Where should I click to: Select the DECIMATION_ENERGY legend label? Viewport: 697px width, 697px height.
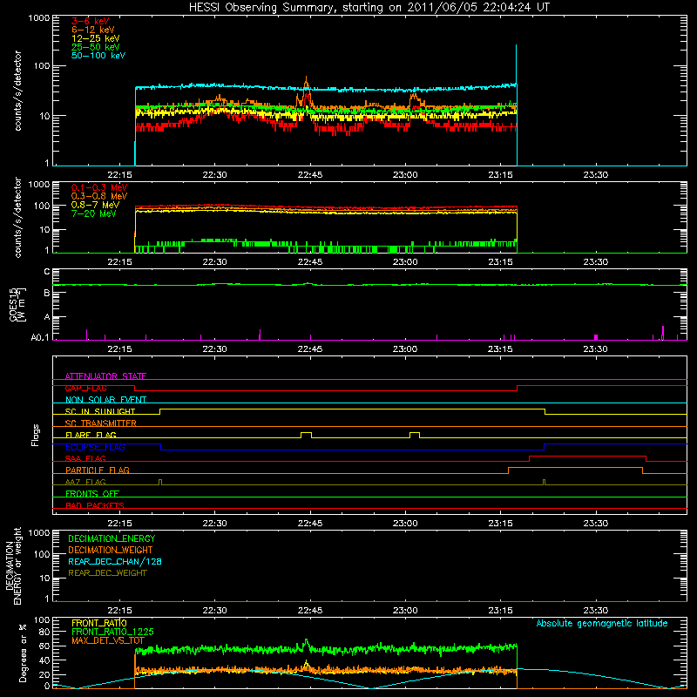(x=112, y=538)
